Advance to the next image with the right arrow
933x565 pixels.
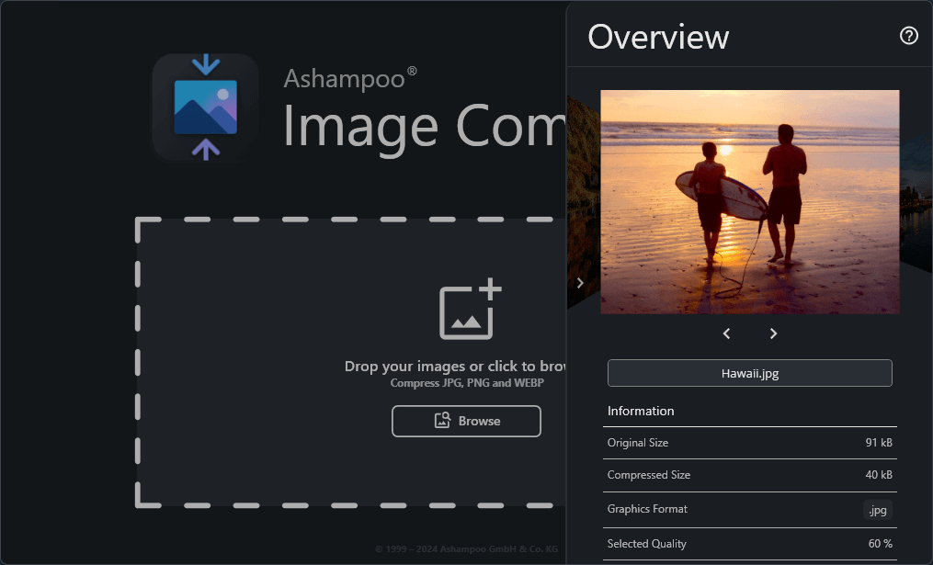pos(773,333)
